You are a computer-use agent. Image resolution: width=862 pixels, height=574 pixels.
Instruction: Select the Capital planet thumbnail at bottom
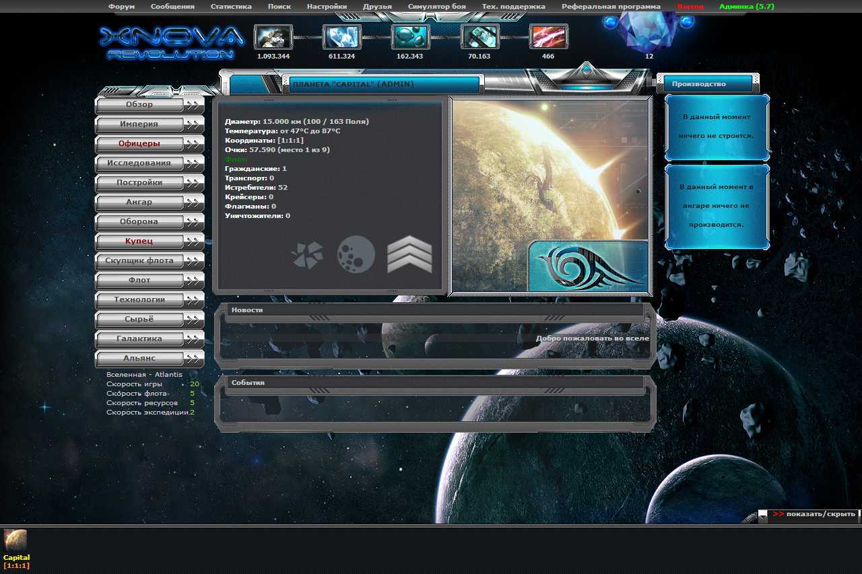point(15,540)
